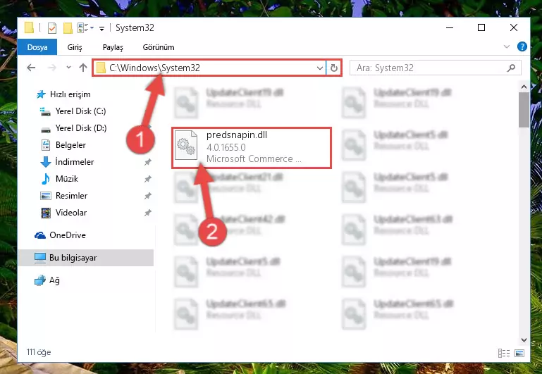The image size is (542, 374).
Task: Click the pin icon next to Müzik
Action: click(x=147, y=179)
